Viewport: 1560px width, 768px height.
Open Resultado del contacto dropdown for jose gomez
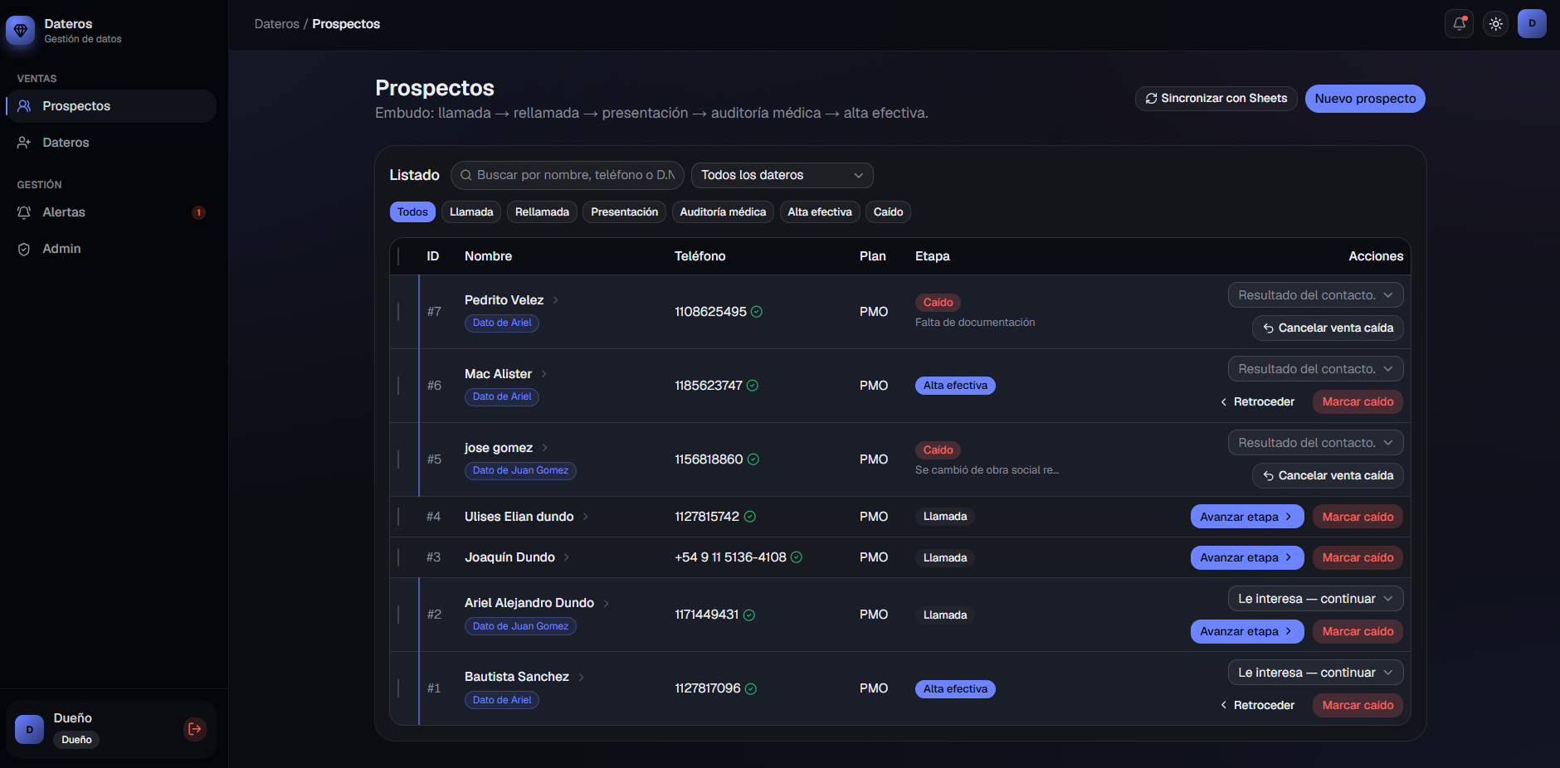pyautogui.click(x=1315, y=443)
